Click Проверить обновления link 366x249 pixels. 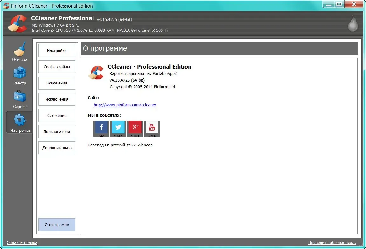(x=332, y=242)
